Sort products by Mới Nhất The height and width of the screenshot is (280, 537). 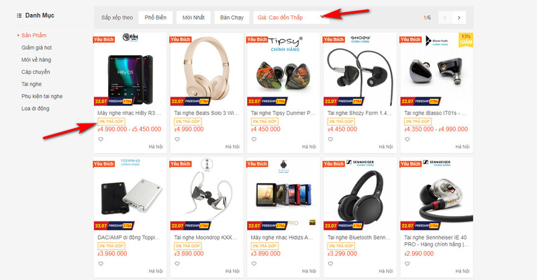pyautogui.click(x=193, y=17)
